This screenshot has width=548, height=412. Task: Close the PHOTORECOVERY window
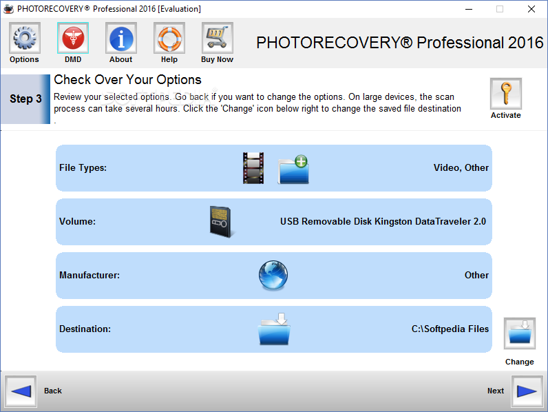click(531, 9)
